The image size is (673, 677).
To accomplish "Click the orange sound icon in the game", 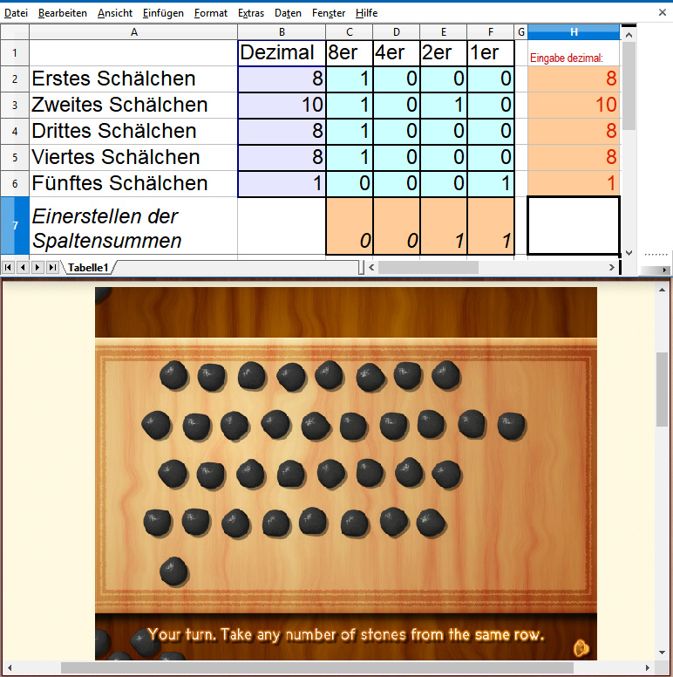I will [581, 648].
